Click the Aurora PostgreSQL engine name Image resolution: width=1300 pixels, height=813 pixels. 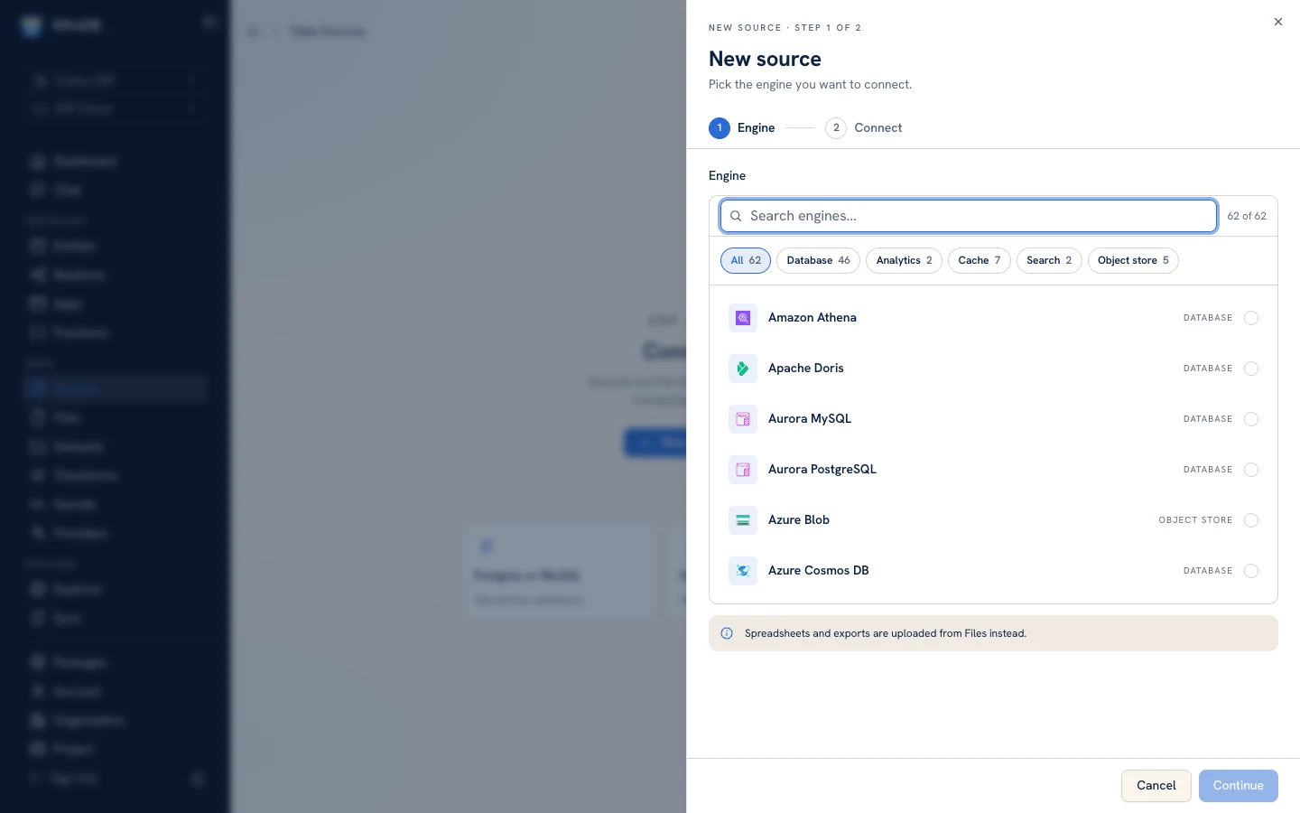click(x=822, y=470)
